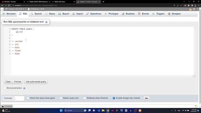Screen dimensions: 201x113
Task: Enable Rollback when finished
Action: 84,98
